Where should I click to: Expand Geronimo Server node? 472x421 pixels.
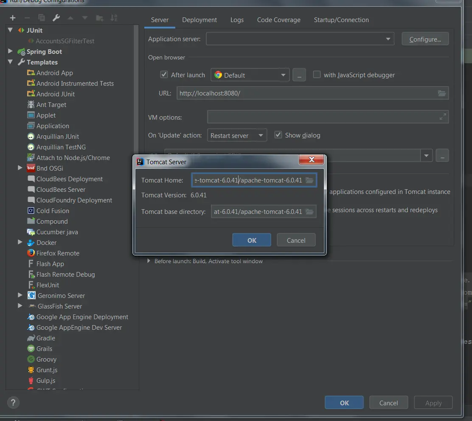(20, 295)
